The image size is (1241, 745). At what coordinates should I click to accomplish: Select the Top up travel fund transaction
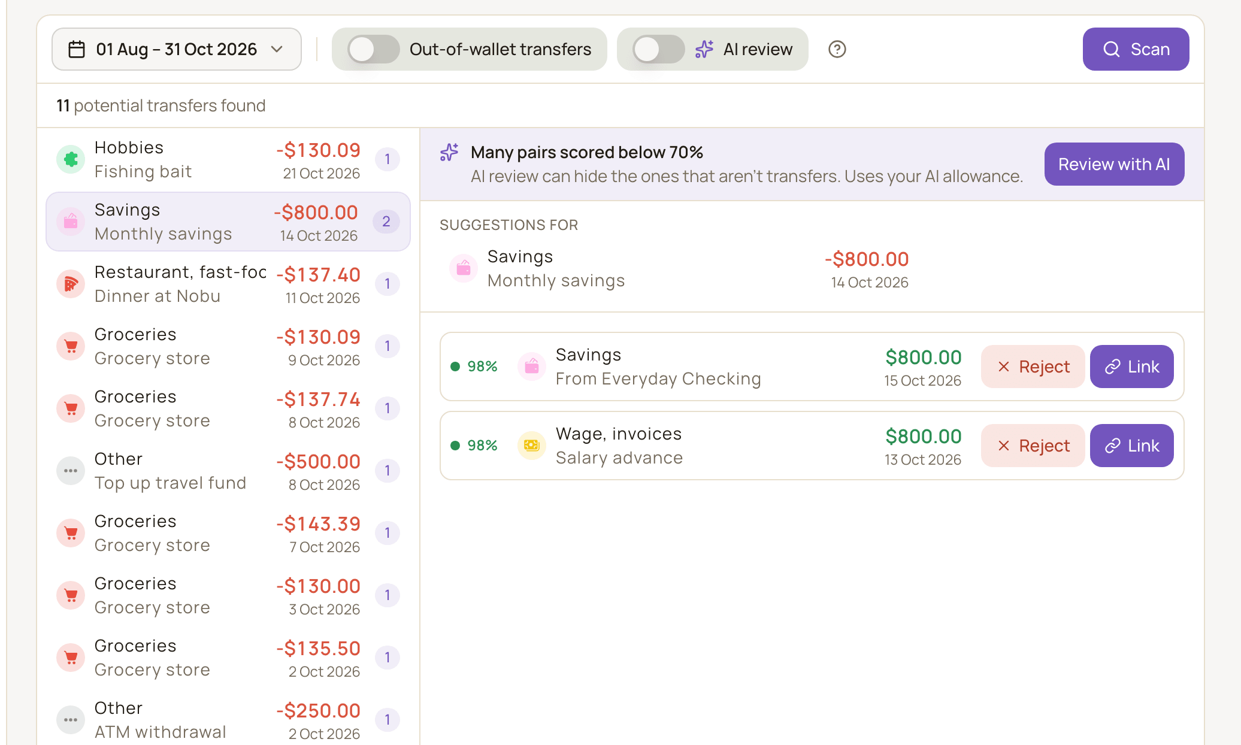click(x=228, y=471)
